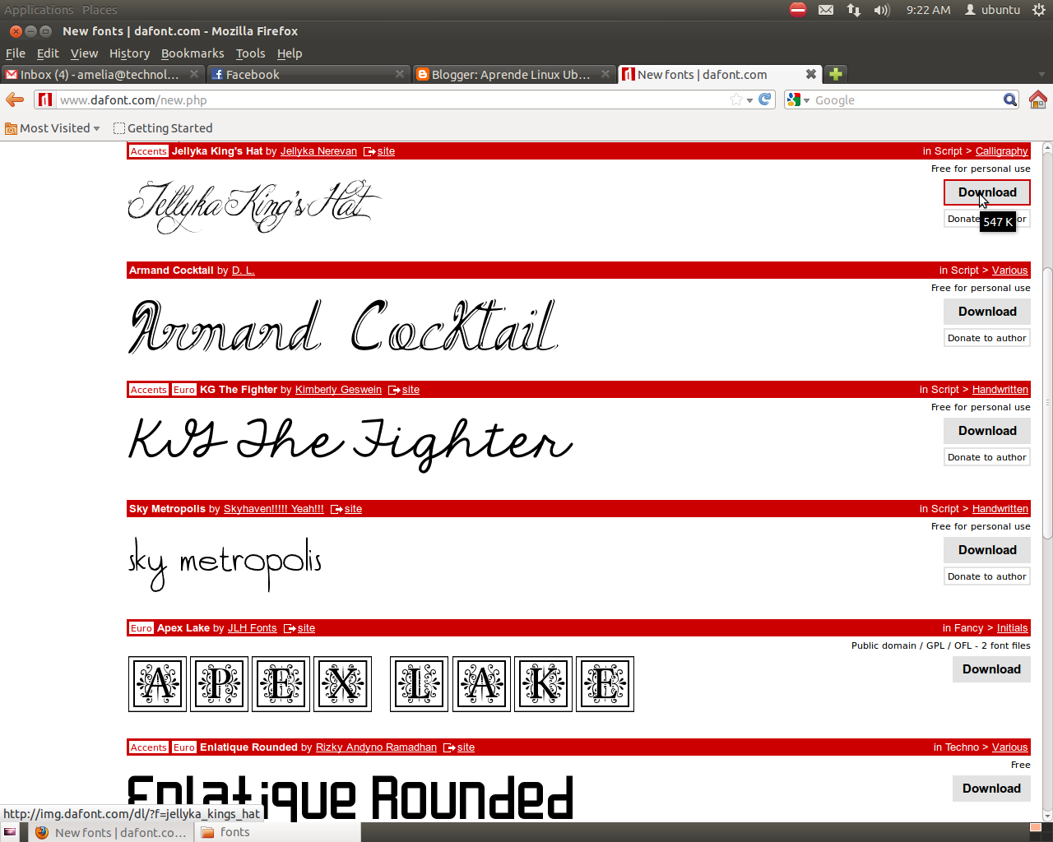This screenshot has height=842, width=1053.
Task: Open the Edit menu
Action: tap(48, 53)
